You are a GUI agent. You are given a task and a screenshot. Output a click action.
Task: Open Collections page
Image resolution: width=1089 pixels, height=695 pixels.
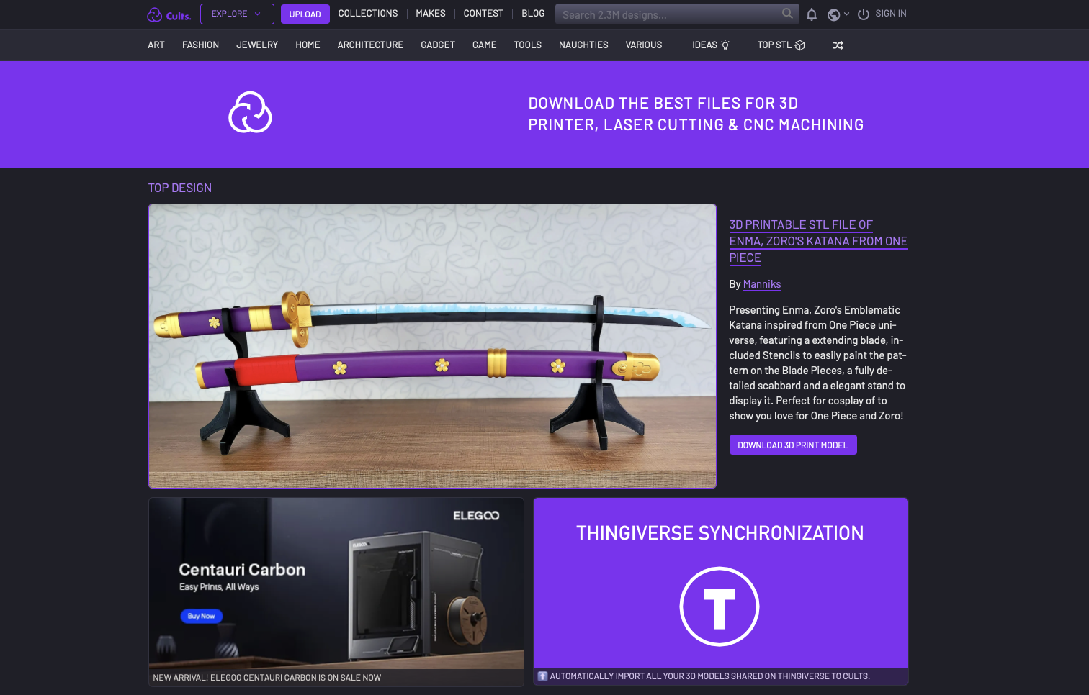[368, 14]
